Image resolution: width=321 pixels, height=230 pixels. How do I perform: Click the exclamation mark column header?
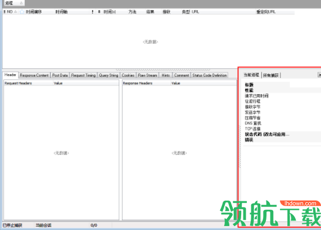click(93, 12)
